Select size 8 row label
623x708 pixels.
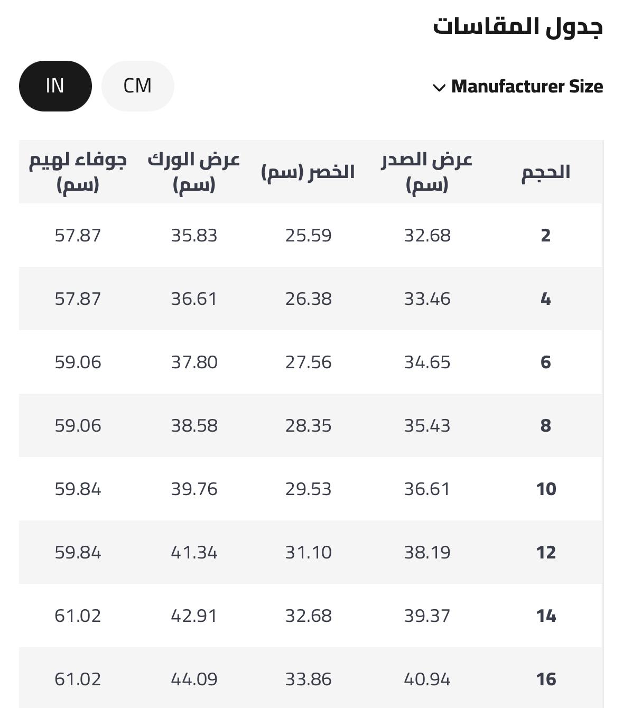[545, 426]
